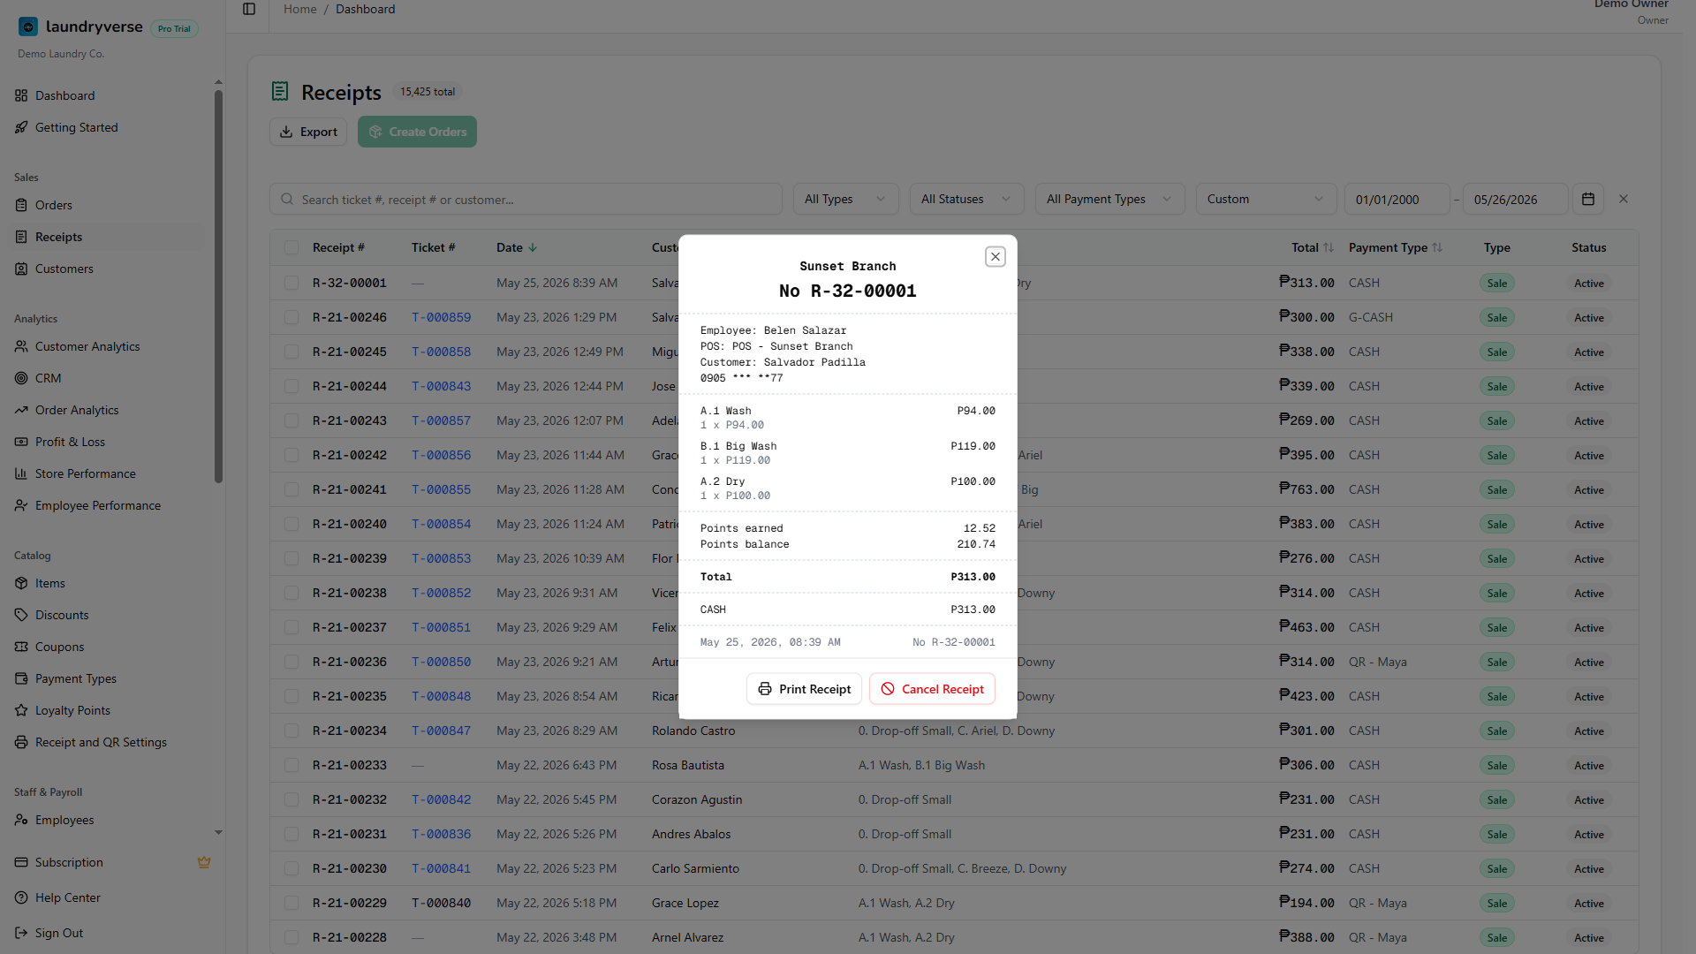Click the Receipts page header icon
The height and width of the screenshot is (954, 1696).
280,91
